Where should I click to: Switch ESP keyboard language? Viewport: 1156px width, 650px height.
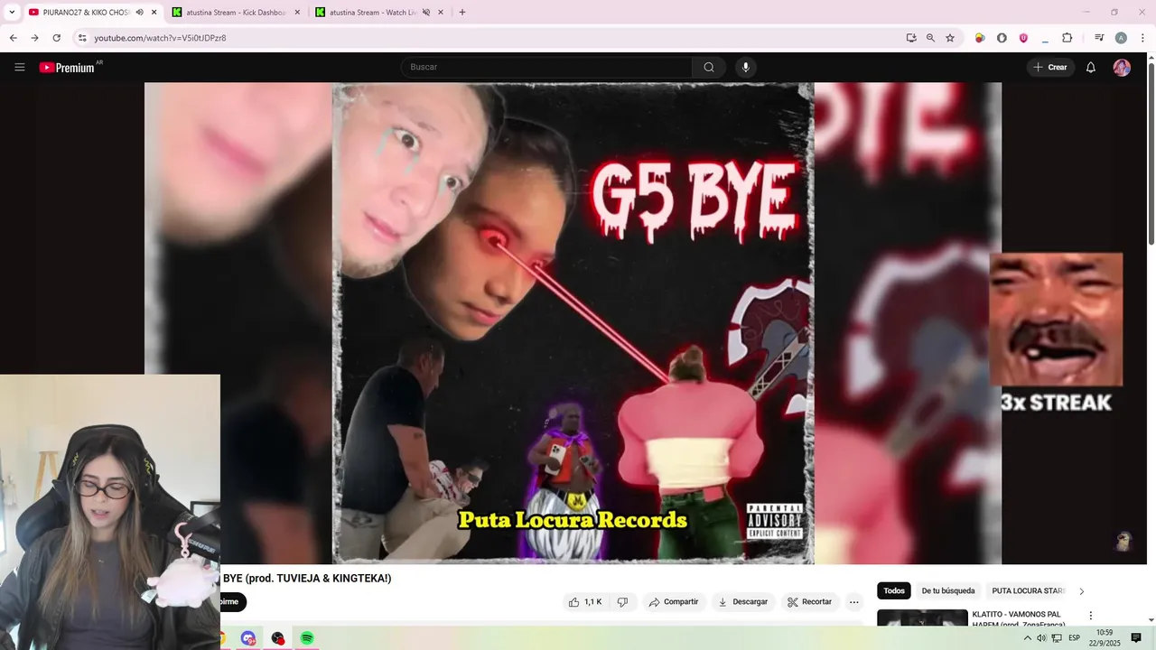click(x=1074, y=638)
